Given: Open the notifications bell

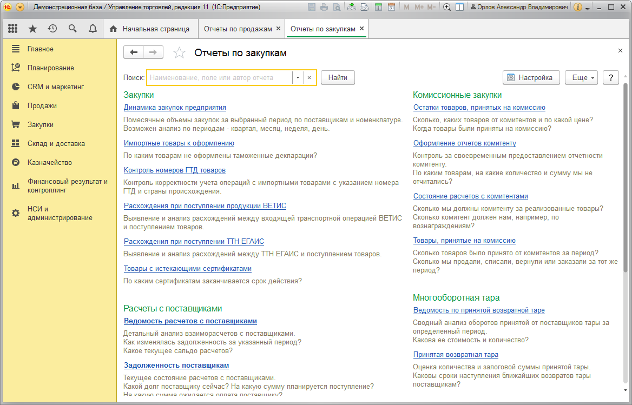Looking at the screenshot, I should click(93, 29).
